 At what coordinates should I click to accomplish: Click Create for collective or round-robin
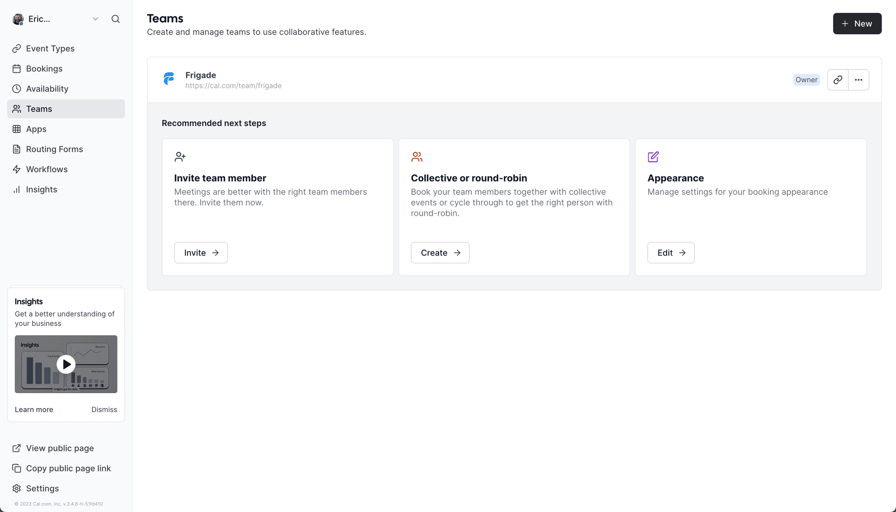point(440,253)
